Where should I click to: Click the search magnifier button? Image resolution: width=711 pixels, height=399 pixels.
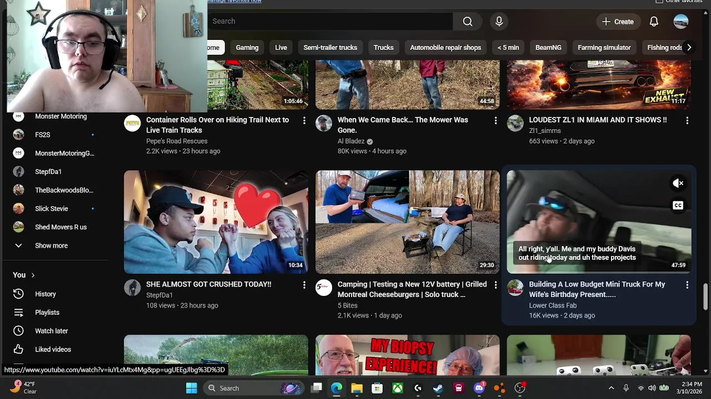click(468, 21)
